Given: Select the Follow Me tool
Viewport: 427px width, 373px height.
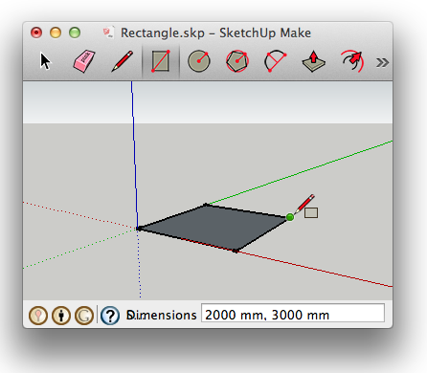Looking at the screenshot, I should (x=352, y=61).
